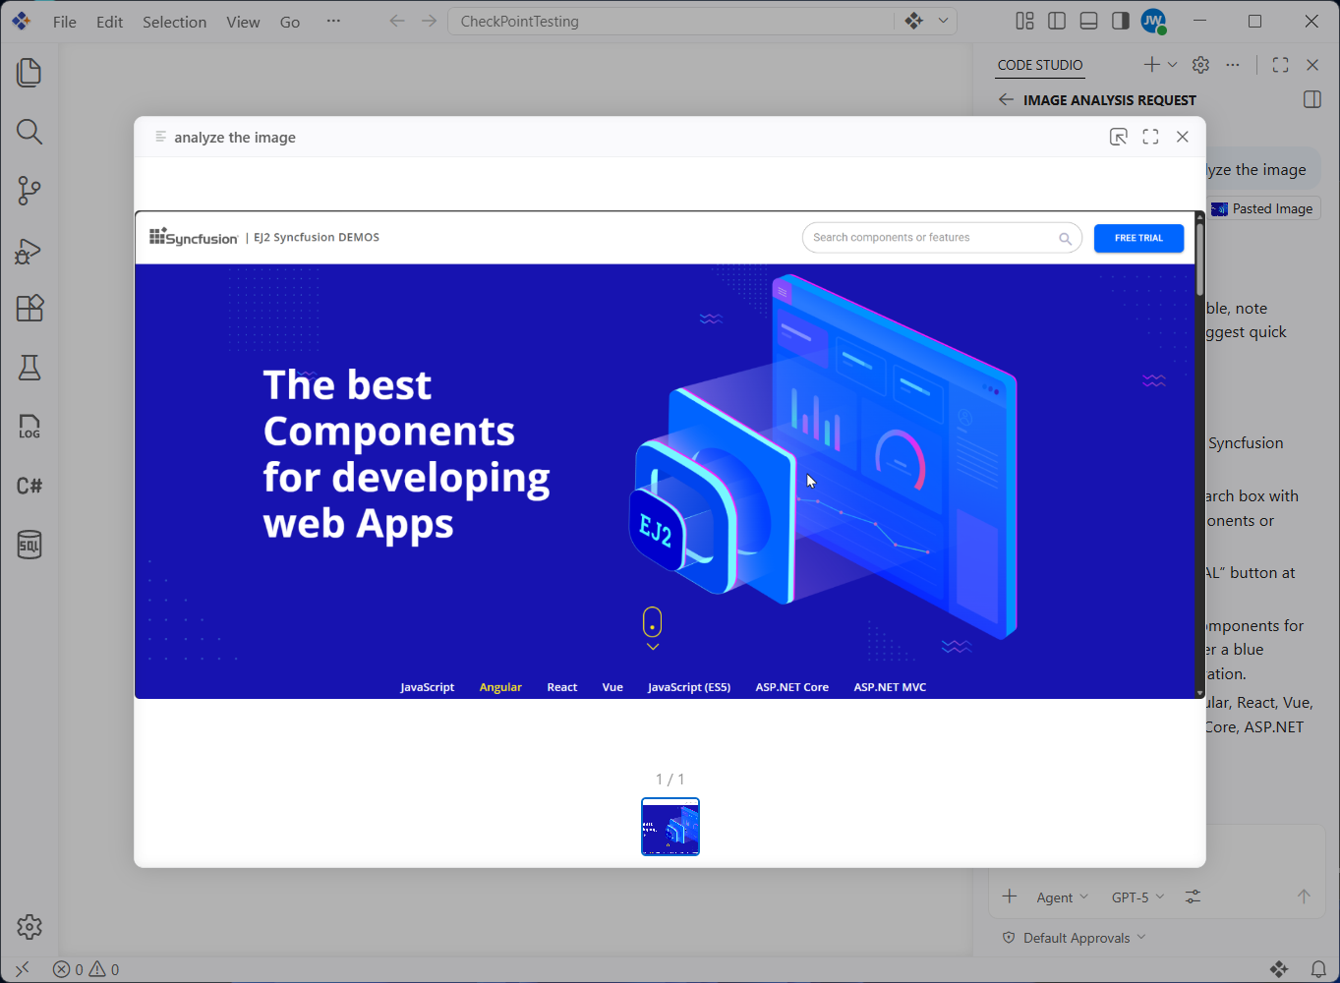Maximize the Code Studio panel
Image resolution: width=1340 pixels, height=983 pixels.
(x=1280, y=65)
